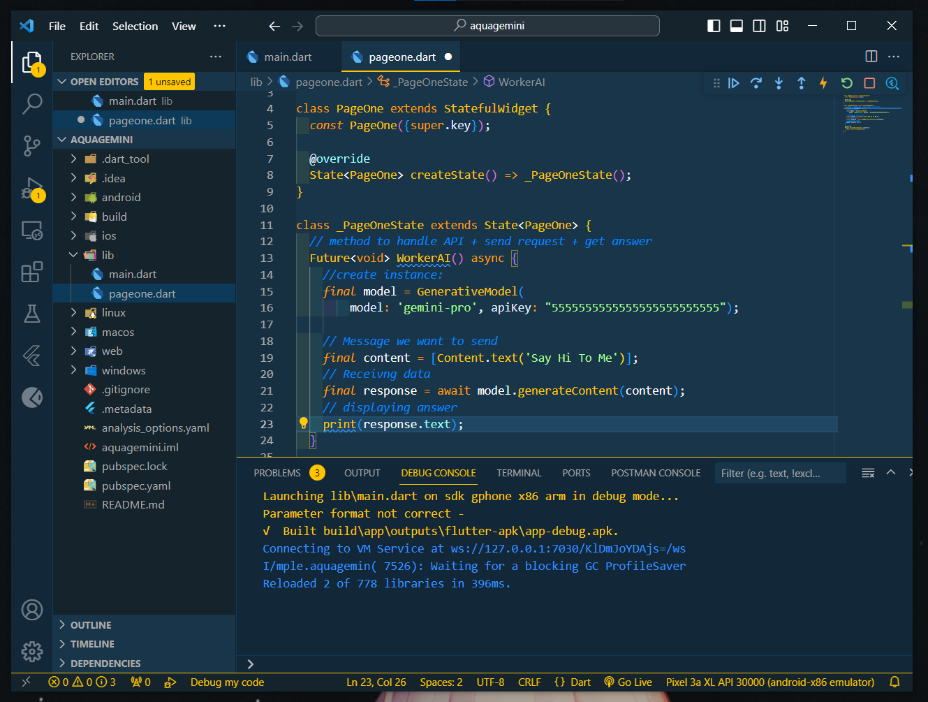
Task: Go forward with navigation arrow
Action: coord(297,26)
